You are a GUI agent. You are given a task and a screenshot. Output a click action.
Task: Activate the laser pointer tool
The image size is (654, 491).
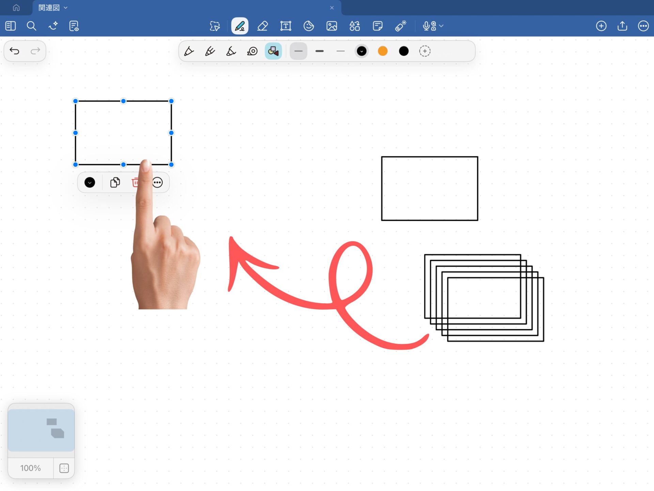click(401, 26)
